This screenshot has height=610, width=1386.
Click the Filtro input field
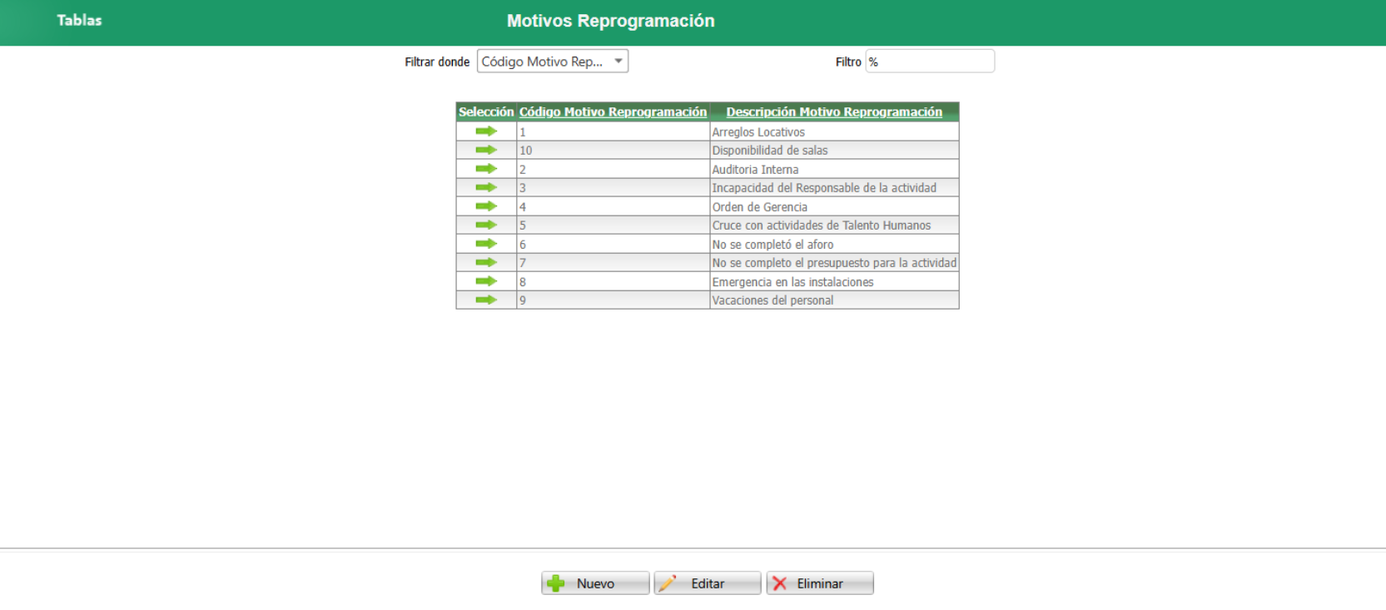point(930,62)
